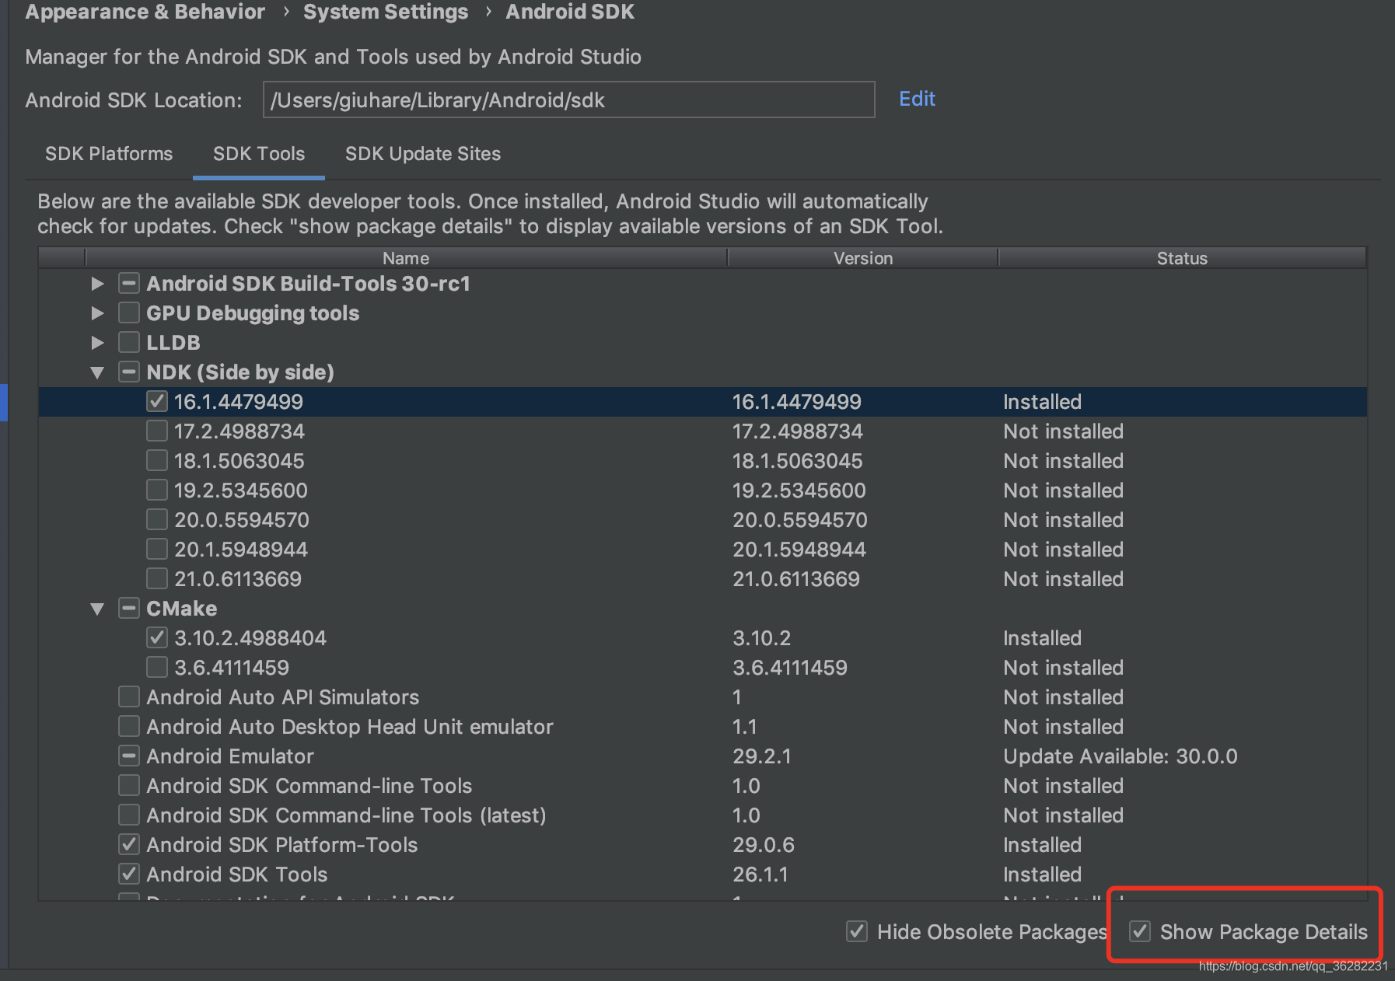
Task: Uncheck NDK version 16.1.4479499
Action: pyautogui.click(x=157, y=401)
